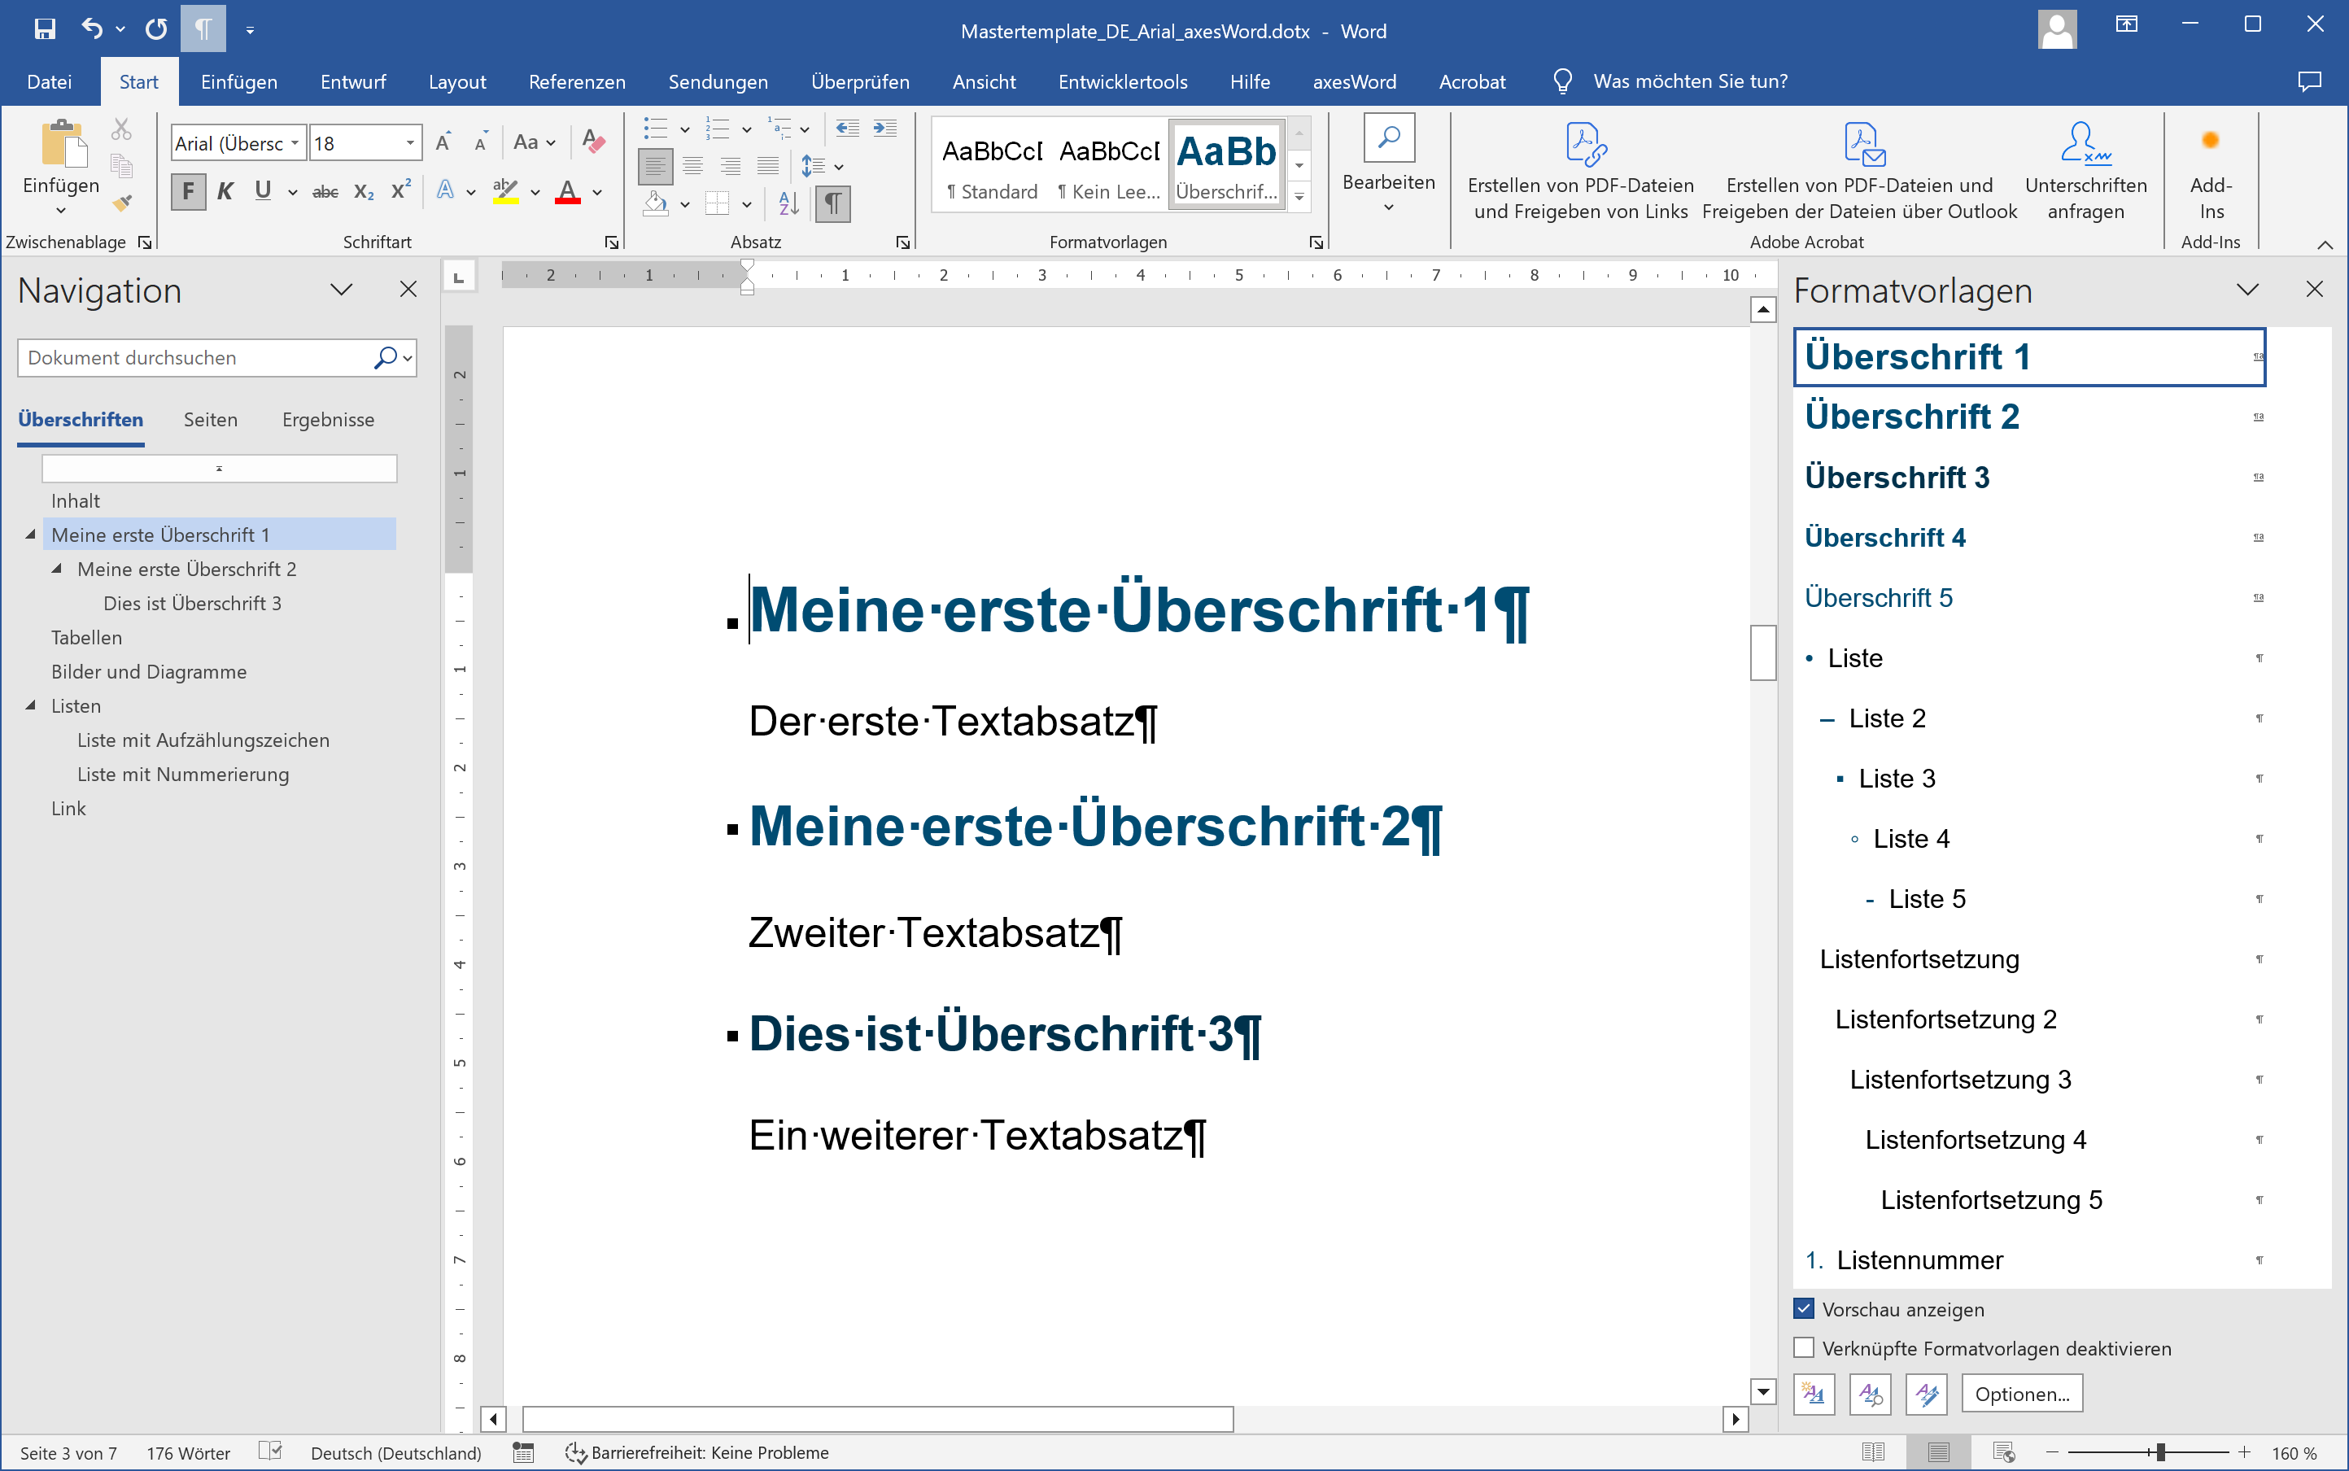This screenshot has height=1471, width=2349.
Task: Cut selection with the scissors icon
Action: (x=121, y=129)
